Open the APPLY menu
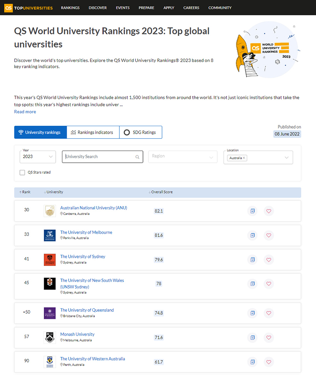 (x=169, y=8)
